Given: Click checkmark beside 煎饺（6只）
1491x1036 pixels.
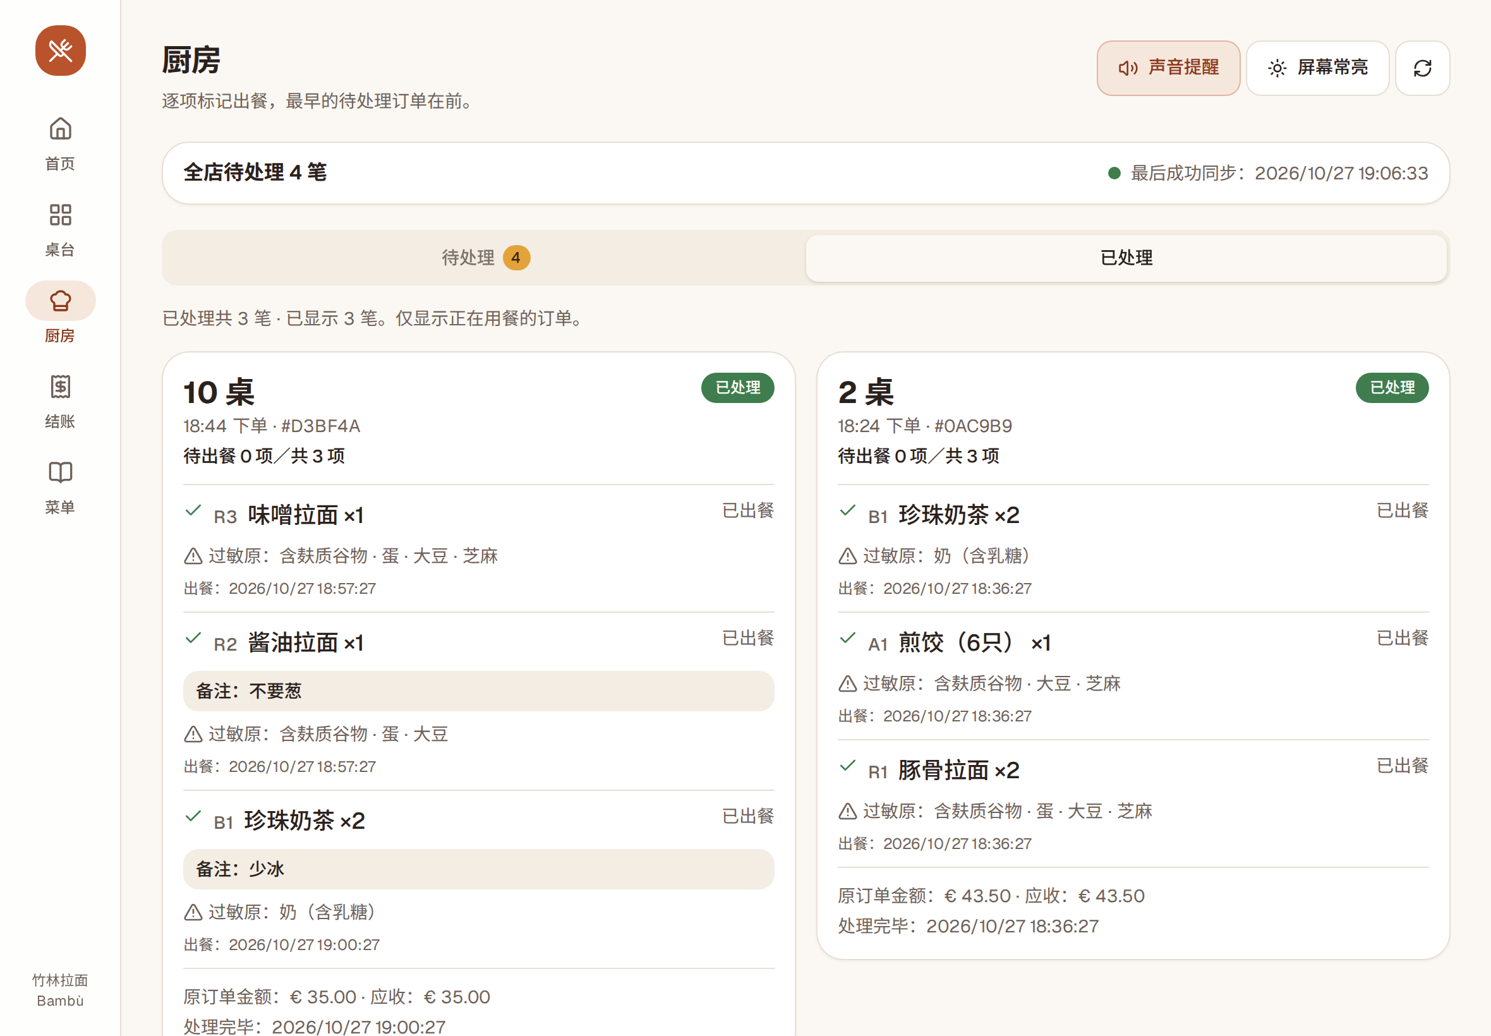Looking at the screenshot, I should tap(847, 637).
